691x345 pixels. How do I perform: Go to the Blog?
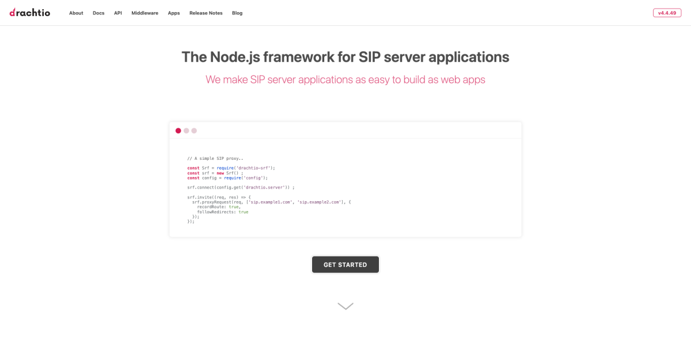tap(237, 13)
